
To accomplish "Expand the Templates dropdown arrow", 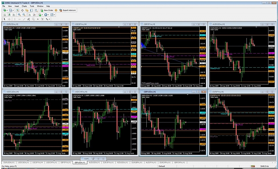I will pyautogui.click(x=54, y=15).
